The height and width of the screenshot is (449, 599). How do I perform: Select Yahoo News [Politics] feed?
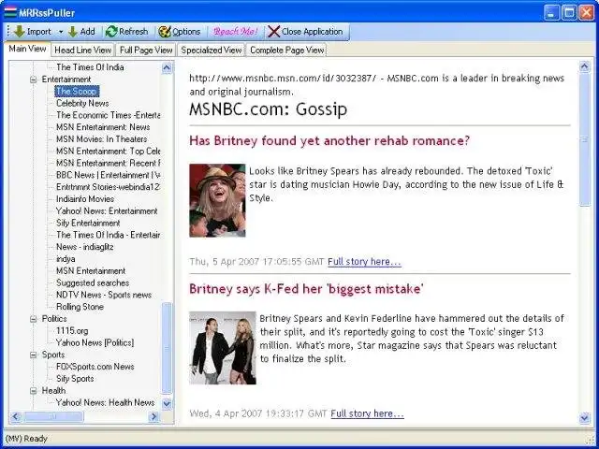[95, 342]
